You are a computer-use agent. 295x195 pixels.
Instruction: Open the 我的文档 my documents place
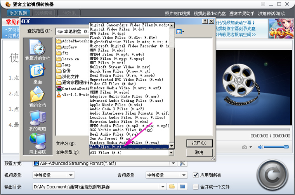click(x=37, y=97)
